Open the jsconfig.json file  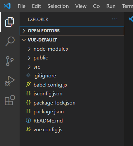point(48,94)
